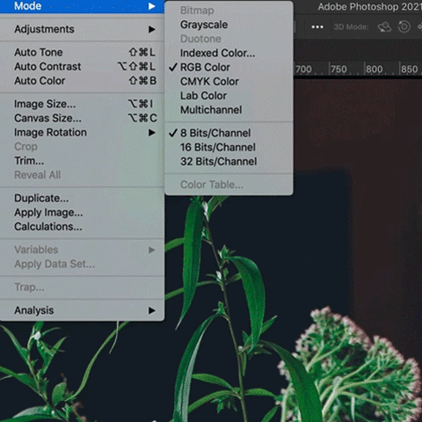Select 8 Bits/Channel checked option
The height and width of the screenshot is (422, 422).
(215, 133)
